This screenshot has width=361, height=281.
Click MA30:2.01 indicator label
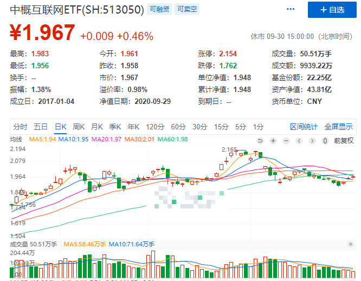point(139,139)
